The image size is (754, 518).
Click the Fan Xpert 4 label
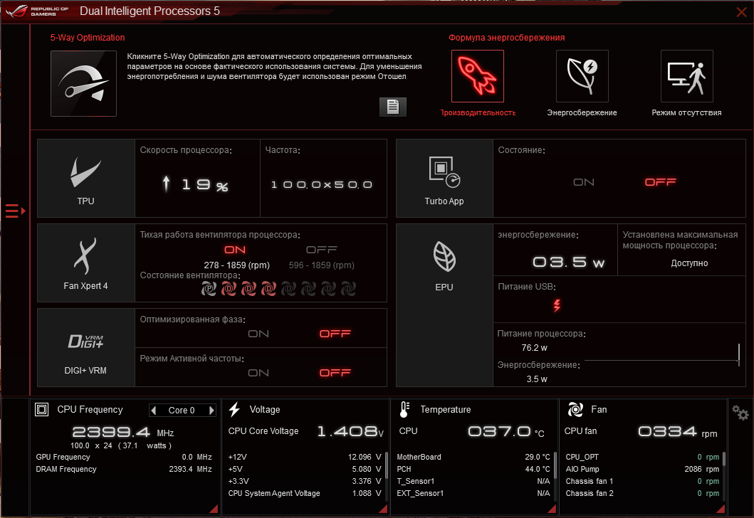point(85,286)
